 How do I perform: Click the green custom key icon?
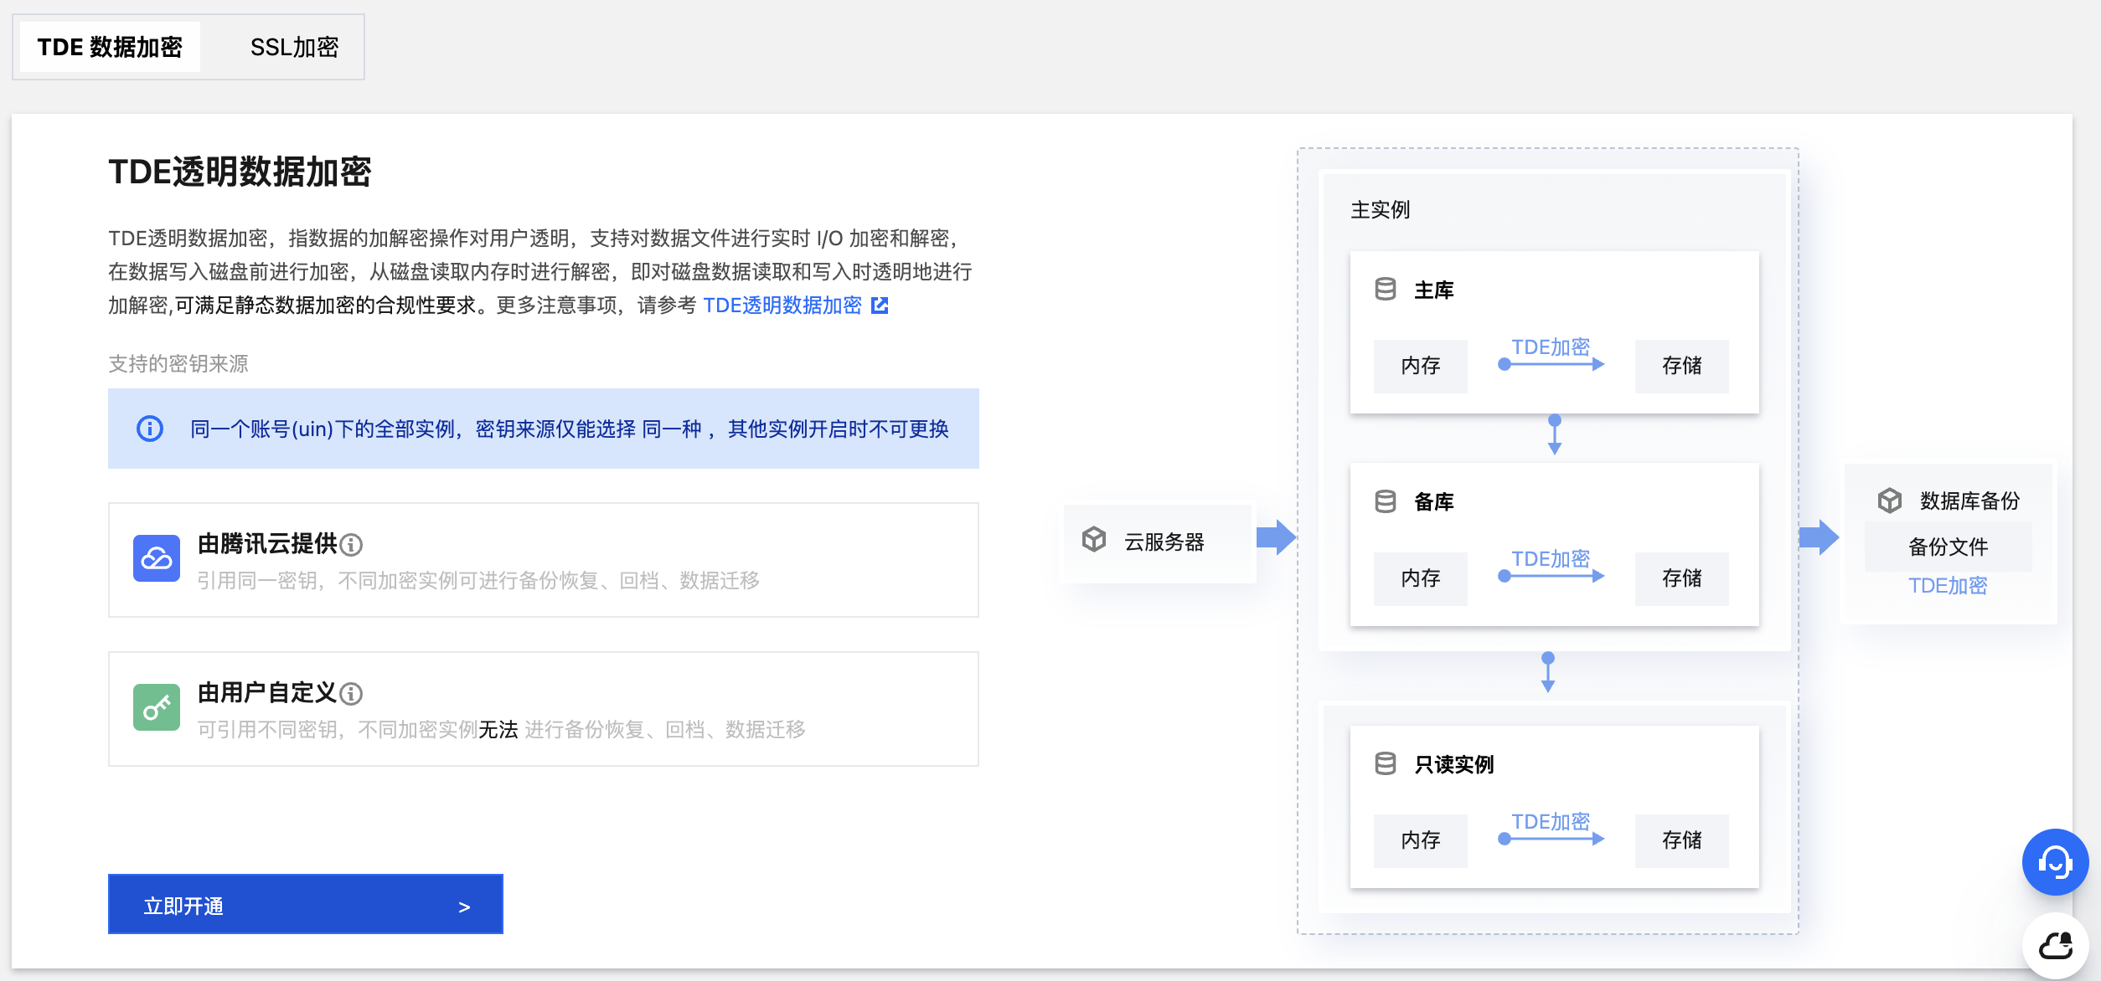point(157,707)
